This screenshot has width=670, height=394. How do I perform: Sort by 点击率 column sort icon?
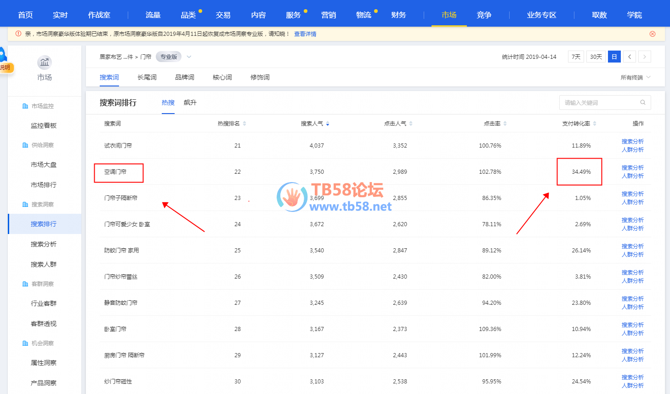[505, 124]
